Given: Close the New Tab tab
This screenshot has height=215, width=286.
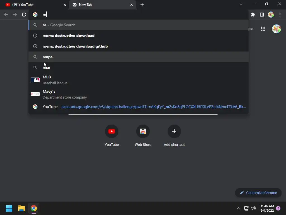Looking at the screenshot, I should tap(132, 5).
